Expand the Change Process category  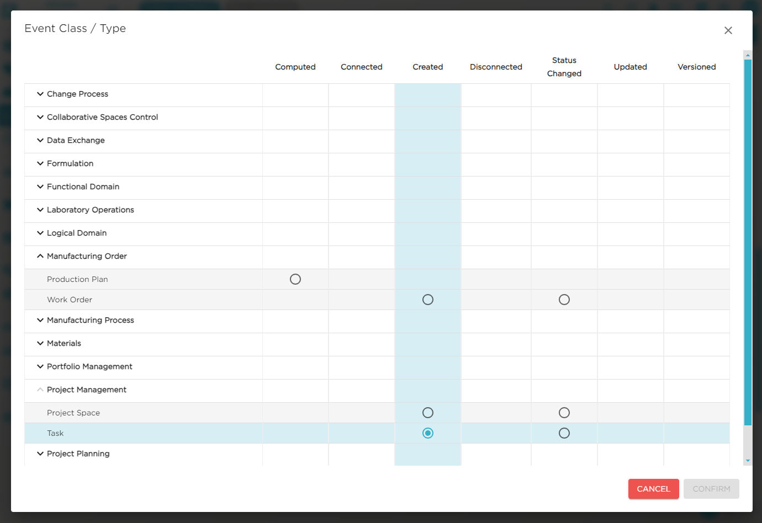(x=40, y=94)
